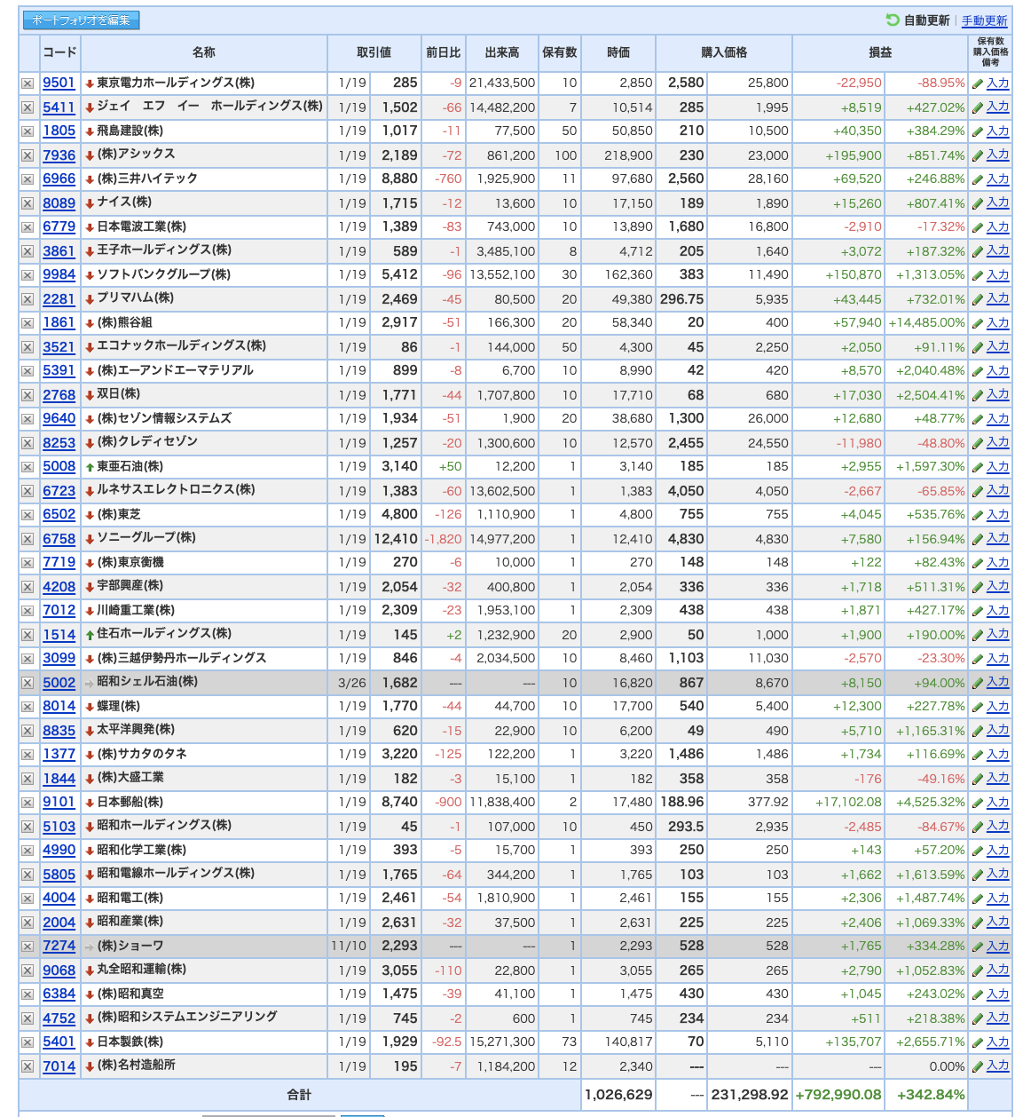Viewport: 1015px width, 1117px height.
Task: Click up-arrow icon beside 住石ホールディングス
Action: [x=90, y=635]
